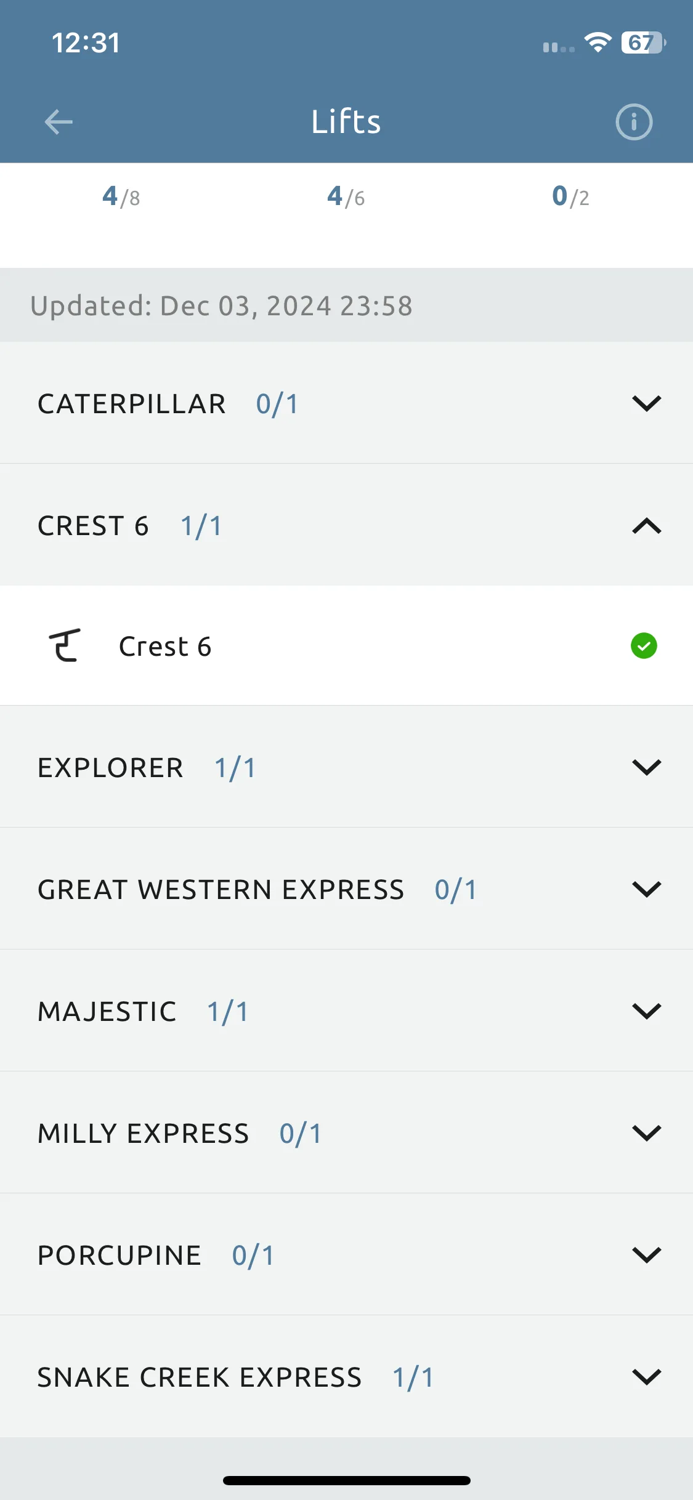This screenshot has height=1500, width=693.
Task: Expand the Caterpillar section chevron
Action: click(647, 403)
